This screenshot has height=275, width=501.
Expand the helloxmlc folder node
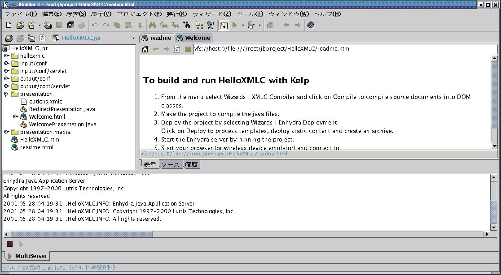(6, 56)
